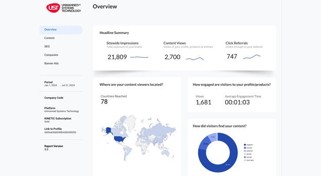321x176 pixels.
Task: Click Greenland on the world map
Action: [131, 123]
